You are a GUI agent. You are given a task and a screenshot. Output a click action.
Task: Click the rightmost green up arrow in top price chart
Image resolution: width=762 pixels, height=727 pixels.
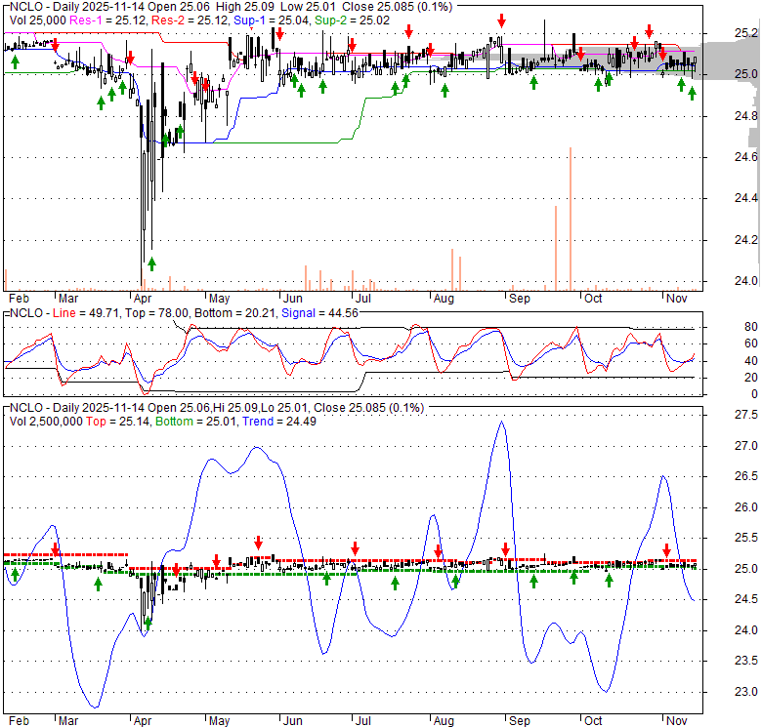pos(692,93)
